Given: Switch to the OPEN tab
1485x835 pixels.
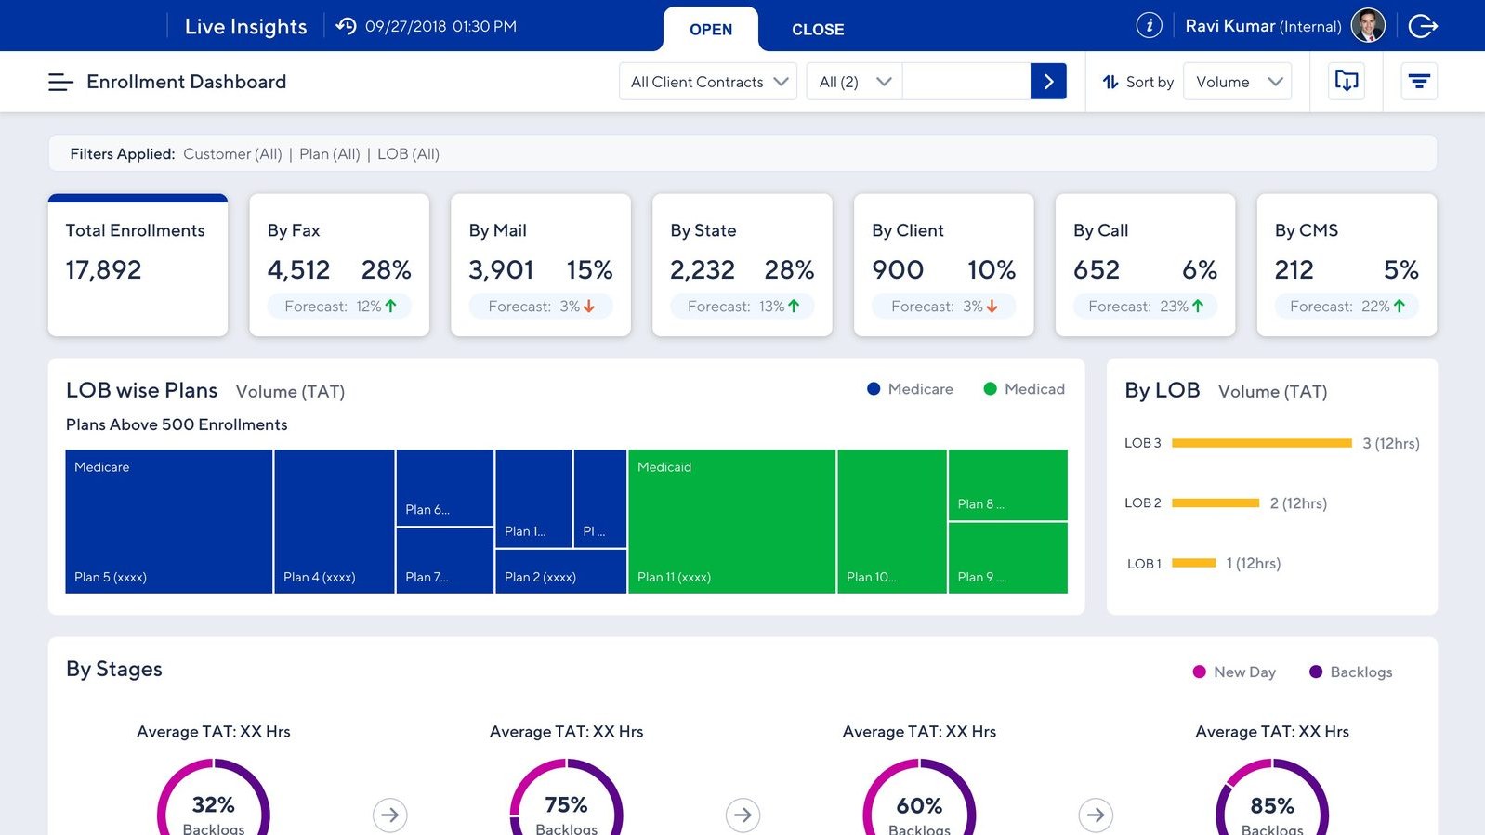Looking at the screenshot, I should 711,29.
